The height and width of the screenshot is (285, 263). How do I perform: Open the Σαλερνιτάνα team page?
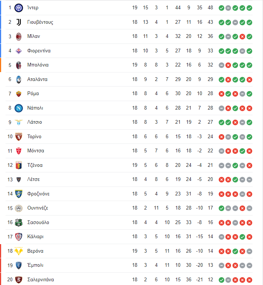(x=41, y=279)
